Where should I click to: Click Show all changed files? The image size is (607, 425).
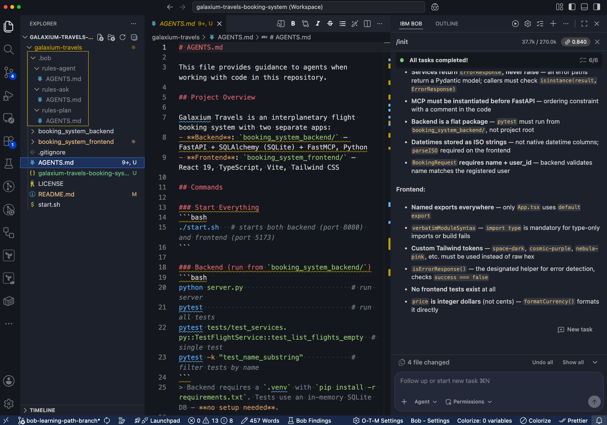pyautogui.click(x=573, y=362)
